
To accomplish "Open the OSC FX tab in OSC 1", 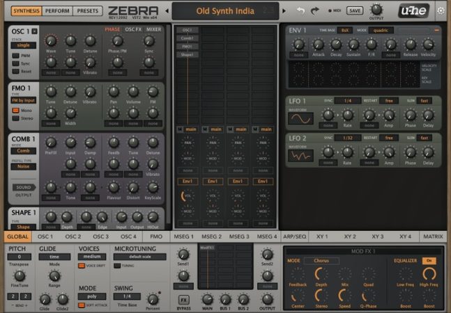I will point(133,29).
